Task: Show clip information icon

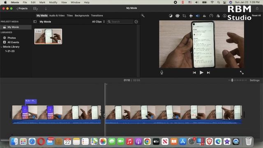Action: 224,16
